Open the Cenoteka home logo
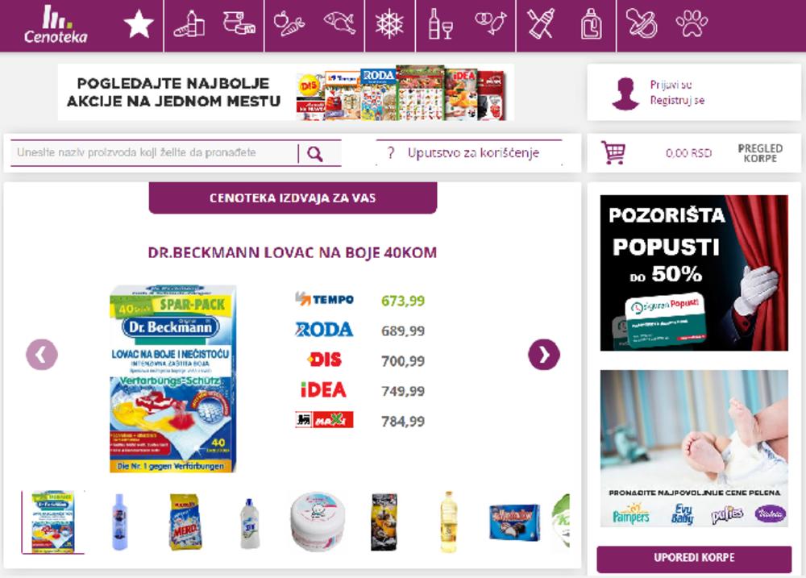 coord(56,23)
